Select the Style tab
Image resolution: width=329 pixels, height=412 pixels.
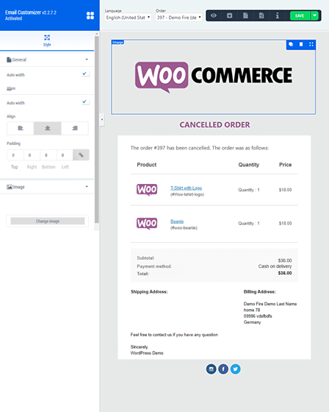tap(47, 40)
